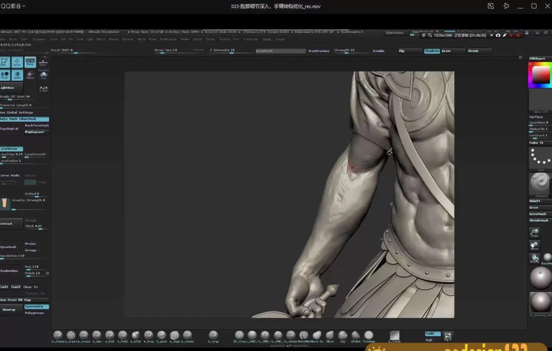Click the recorder camera snapshot icon
Viewport: 552px width, 351px height.
coord(498,35)
